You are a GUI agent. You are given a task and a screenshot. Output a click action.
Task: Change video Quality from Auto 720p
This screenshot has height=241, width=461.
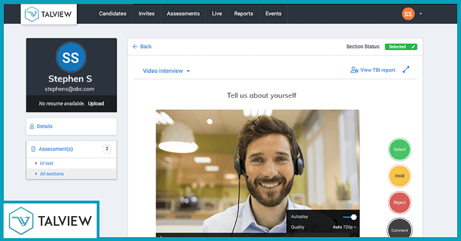pyautogui.click(x=344, y=227)
